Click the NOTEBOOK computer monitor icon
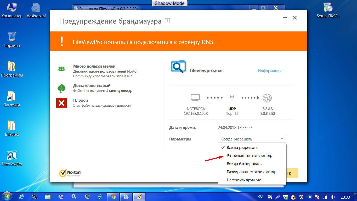This screenshot has height=201, width=357. click(195, 98)
